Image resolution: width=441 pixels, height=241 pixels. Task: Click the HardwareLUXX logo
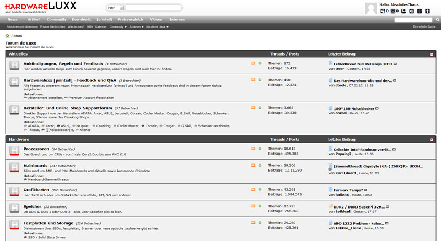(x=40, y=7)
